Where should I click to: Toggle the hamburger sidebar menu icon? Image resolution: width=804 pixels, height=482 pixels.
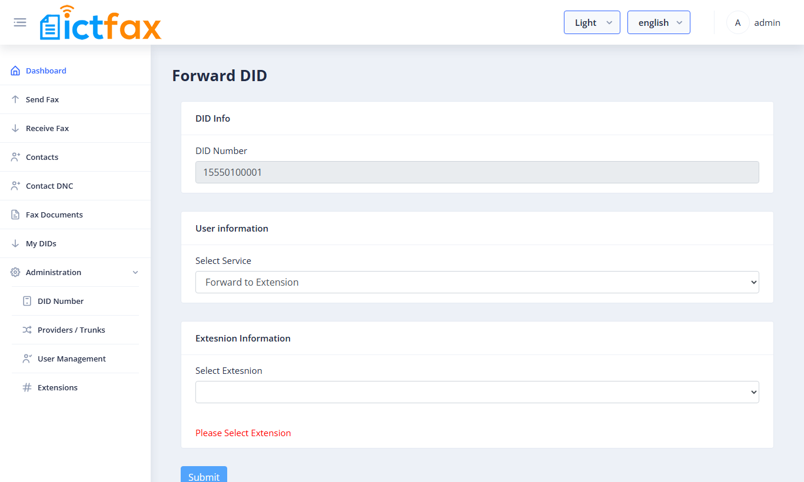[x=20, y=22]
